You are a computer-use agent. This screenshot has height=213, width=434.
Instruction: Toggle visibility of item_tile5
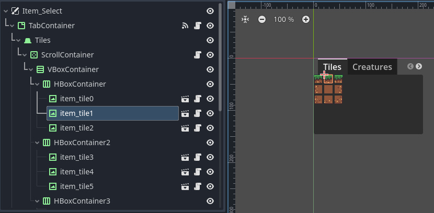click(210, 187)
